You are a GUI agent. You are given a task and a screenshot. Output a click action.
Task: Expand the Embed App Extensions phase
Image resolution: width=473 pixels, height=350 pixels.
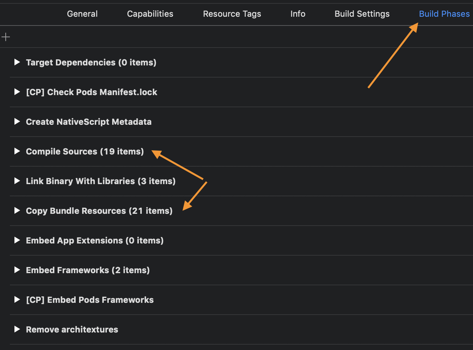[17, 240]
